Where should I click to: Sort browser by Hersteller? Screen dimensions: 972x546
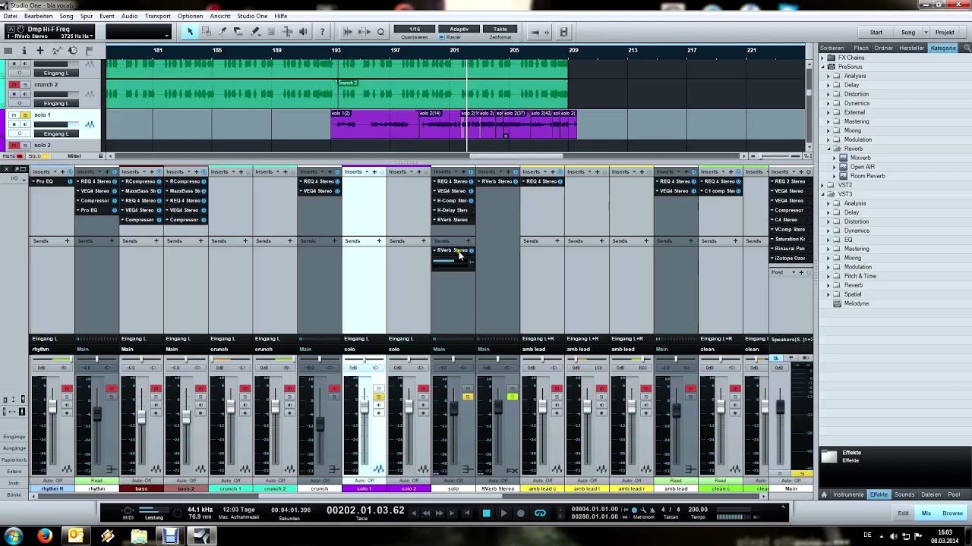(x=911, y=48)
